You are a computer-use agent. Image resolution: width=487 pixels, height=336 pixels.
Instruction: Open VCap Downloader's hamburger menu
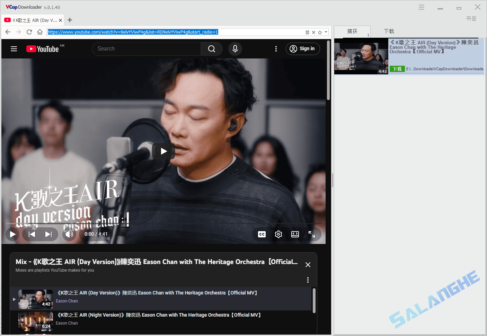point(421,7)
